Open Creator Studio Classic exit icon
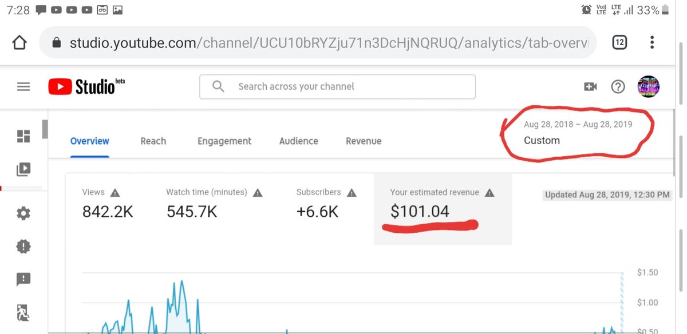Screen dimensions: 687x334 [23, 312]
